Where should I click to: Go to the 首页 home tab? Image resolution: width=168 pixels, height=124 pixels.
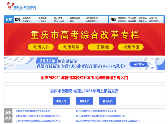point(9,20)
